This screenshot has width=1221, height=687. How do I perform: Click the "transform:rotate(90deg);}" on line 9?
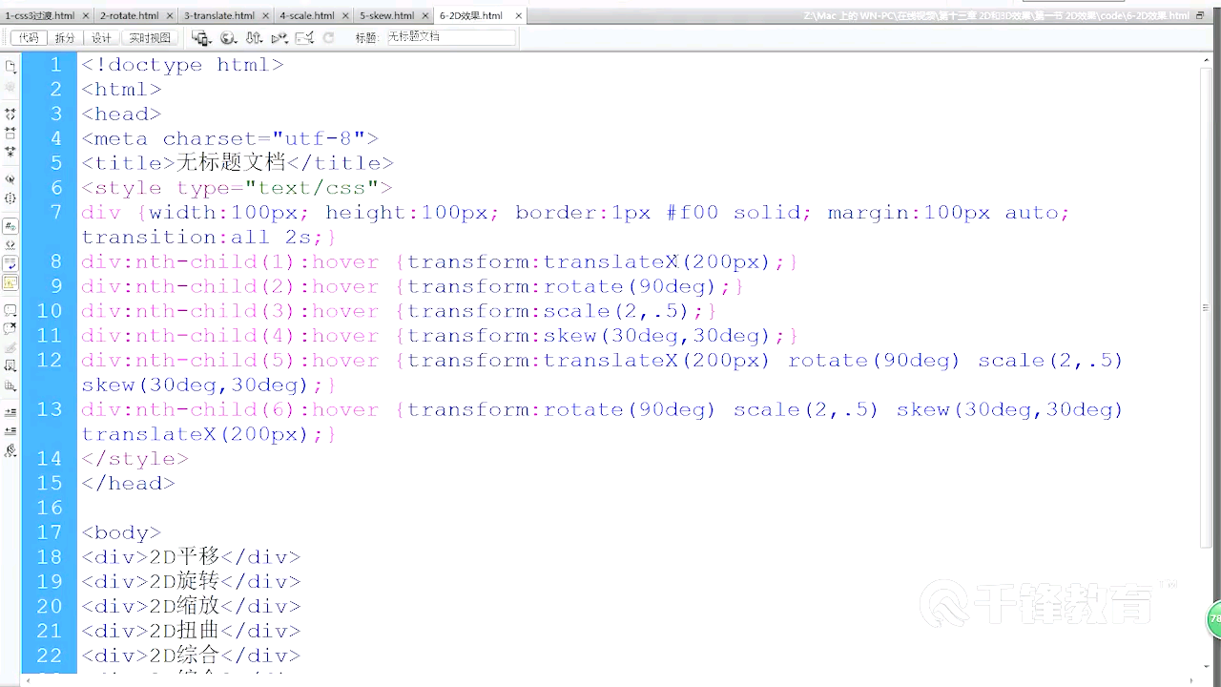576,286
